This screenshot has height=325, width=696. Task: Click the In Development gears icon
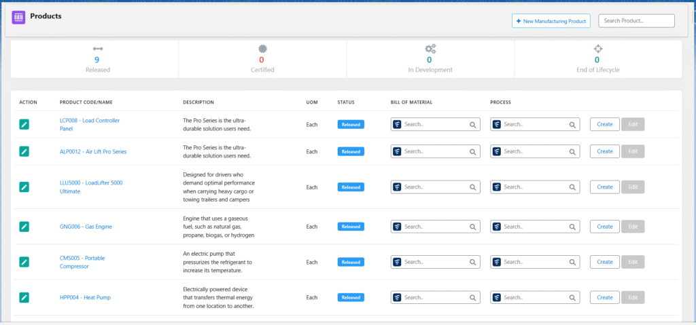tap(430, 49)
